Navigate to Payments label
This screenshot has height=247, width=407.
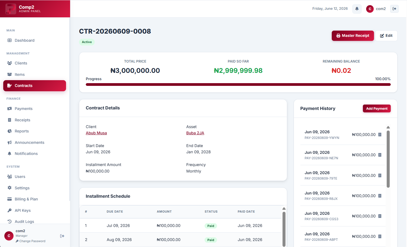[x=24, y=109]
